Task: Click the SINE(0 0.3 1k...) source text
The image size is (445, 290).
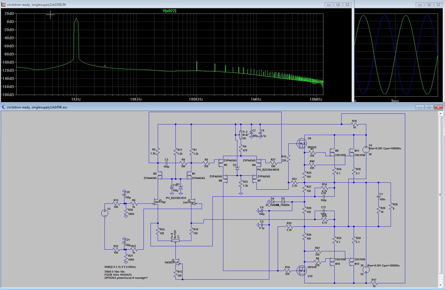Action: (120, 267)
